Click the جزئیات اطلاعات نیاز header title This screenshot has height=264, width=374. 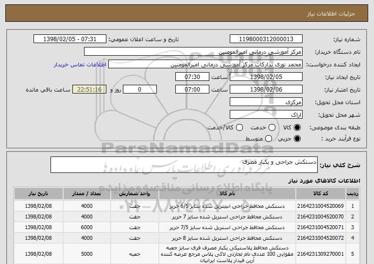[331, 14]
